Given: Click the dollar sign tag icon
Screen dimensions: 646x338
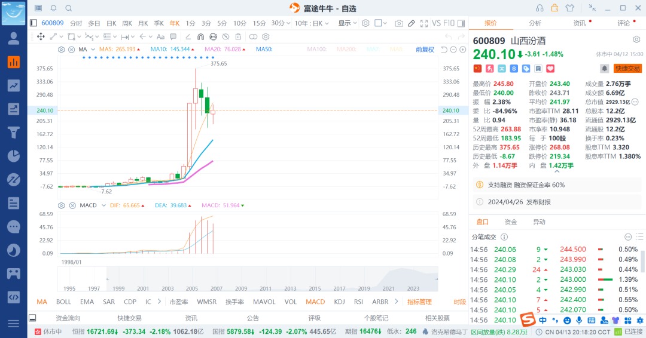Looking at the screenshot, I should pos(514,69).
